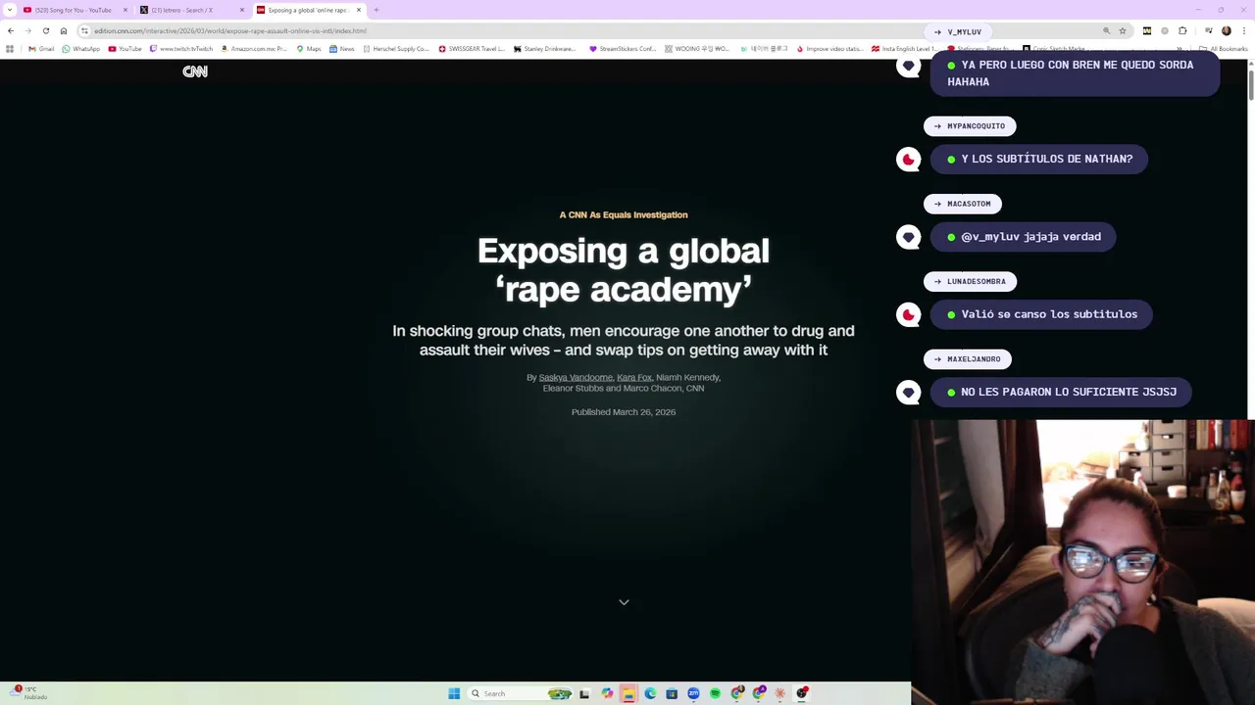1255x705 pixels.
Task: Click the CNN logo on the page
Action: pyautogui.click(x=195, y=71)
